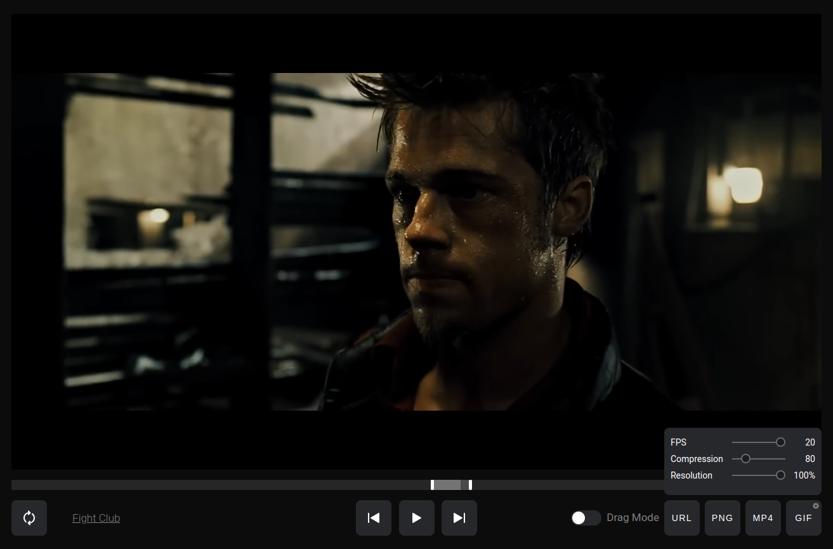Adjust the FPS slider handle

click(781, 442)
